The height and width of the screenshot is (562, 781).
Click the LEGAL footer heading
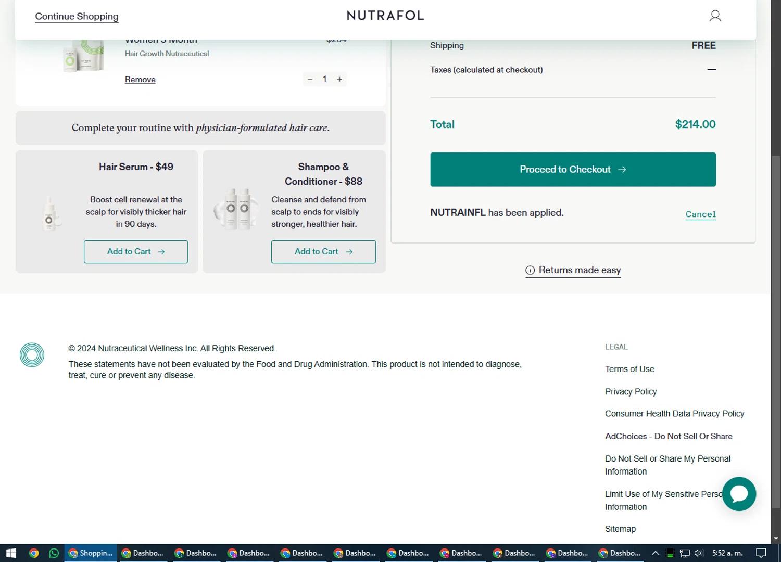[x=616, y=347]
